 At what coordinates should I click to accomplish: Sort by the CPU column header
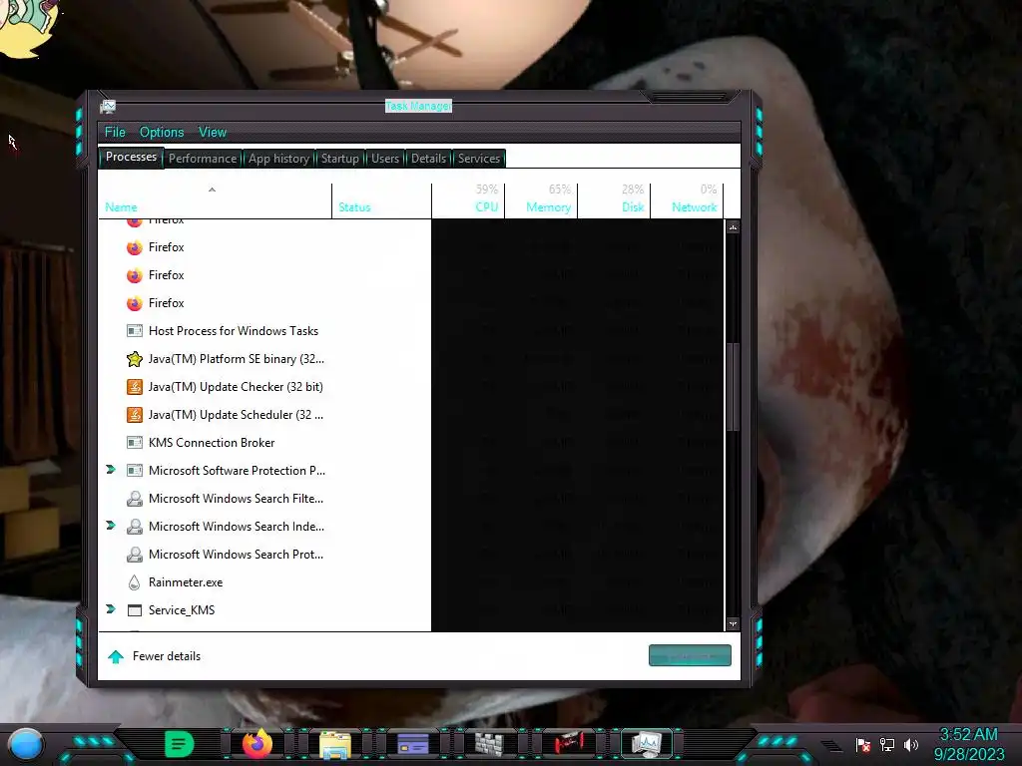click(x=468, y=200)
